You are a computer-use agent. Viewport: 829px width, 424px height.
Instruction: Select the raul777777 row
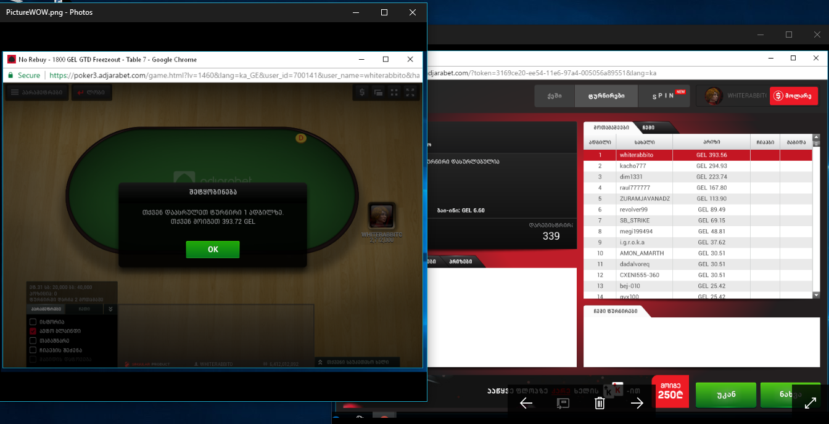(x=698, y=188)
